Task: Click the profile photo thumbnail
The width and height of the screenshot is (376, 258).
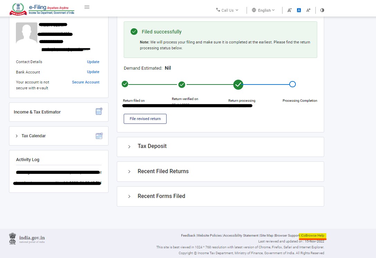Action: click(x=26, y=33)
